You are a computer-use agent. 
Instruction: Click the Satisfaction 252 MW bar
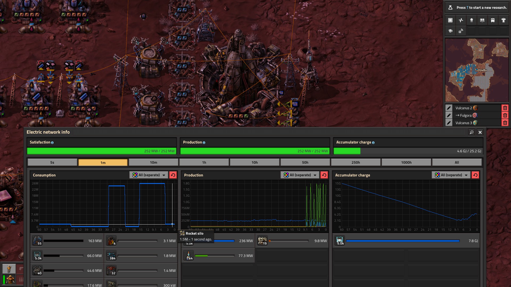pos(101,151)
